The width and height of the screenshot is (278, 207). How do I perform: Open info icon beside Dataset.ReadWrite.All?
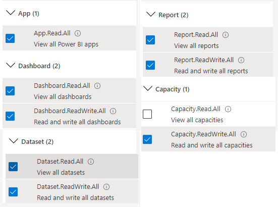tap(106, 187)
